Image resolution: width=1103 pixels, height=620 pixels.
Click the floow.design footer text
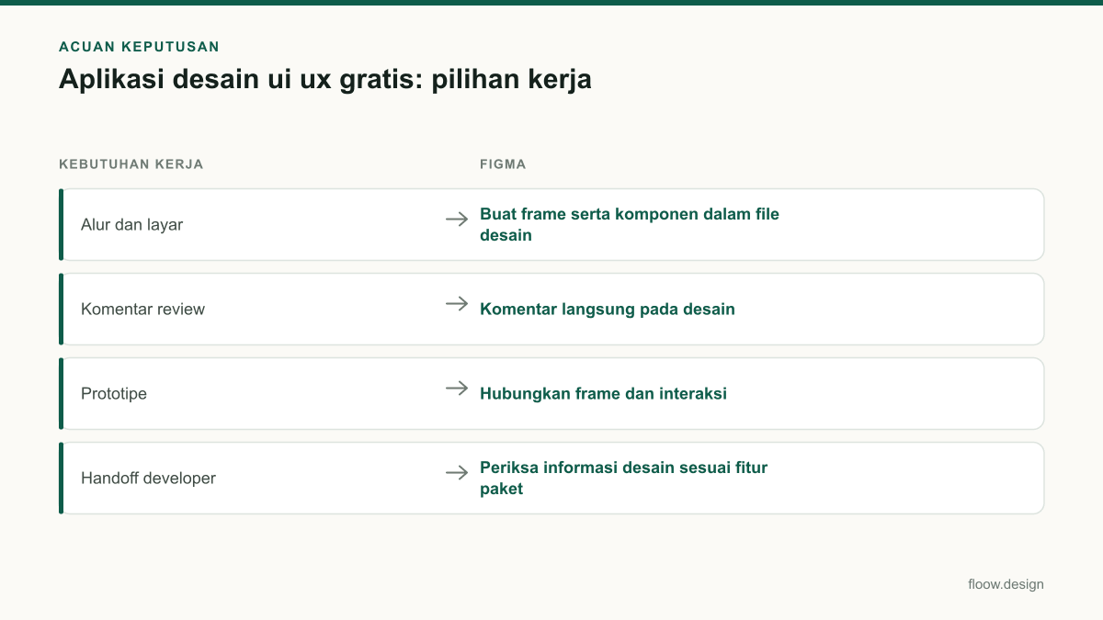click(1006, 584)
